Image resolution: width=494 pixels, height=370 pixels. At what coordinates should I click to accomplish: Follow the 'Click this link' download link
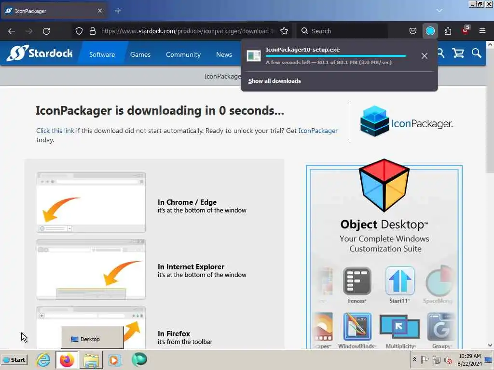[55, 131]
